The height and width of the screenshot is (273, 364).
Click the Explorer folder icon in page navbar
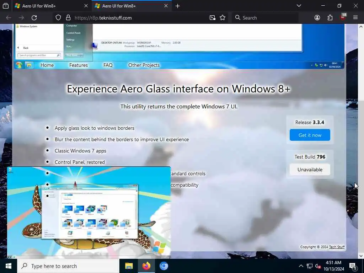29,65
